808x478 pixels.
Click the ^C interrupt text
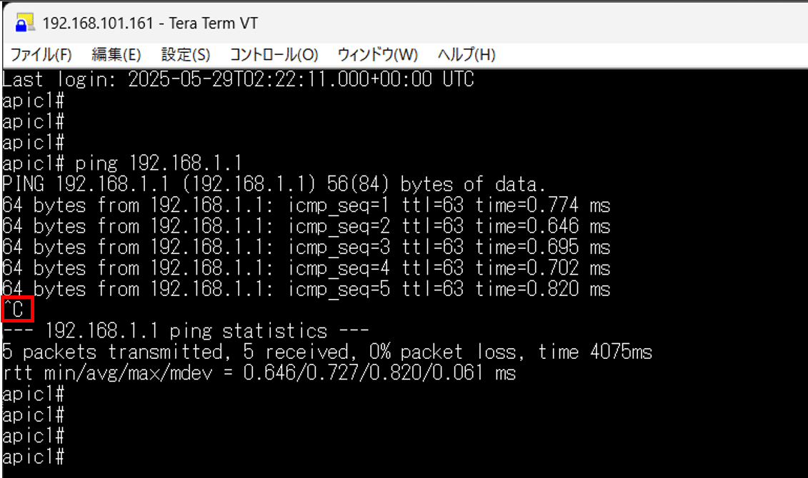point(14,309)
